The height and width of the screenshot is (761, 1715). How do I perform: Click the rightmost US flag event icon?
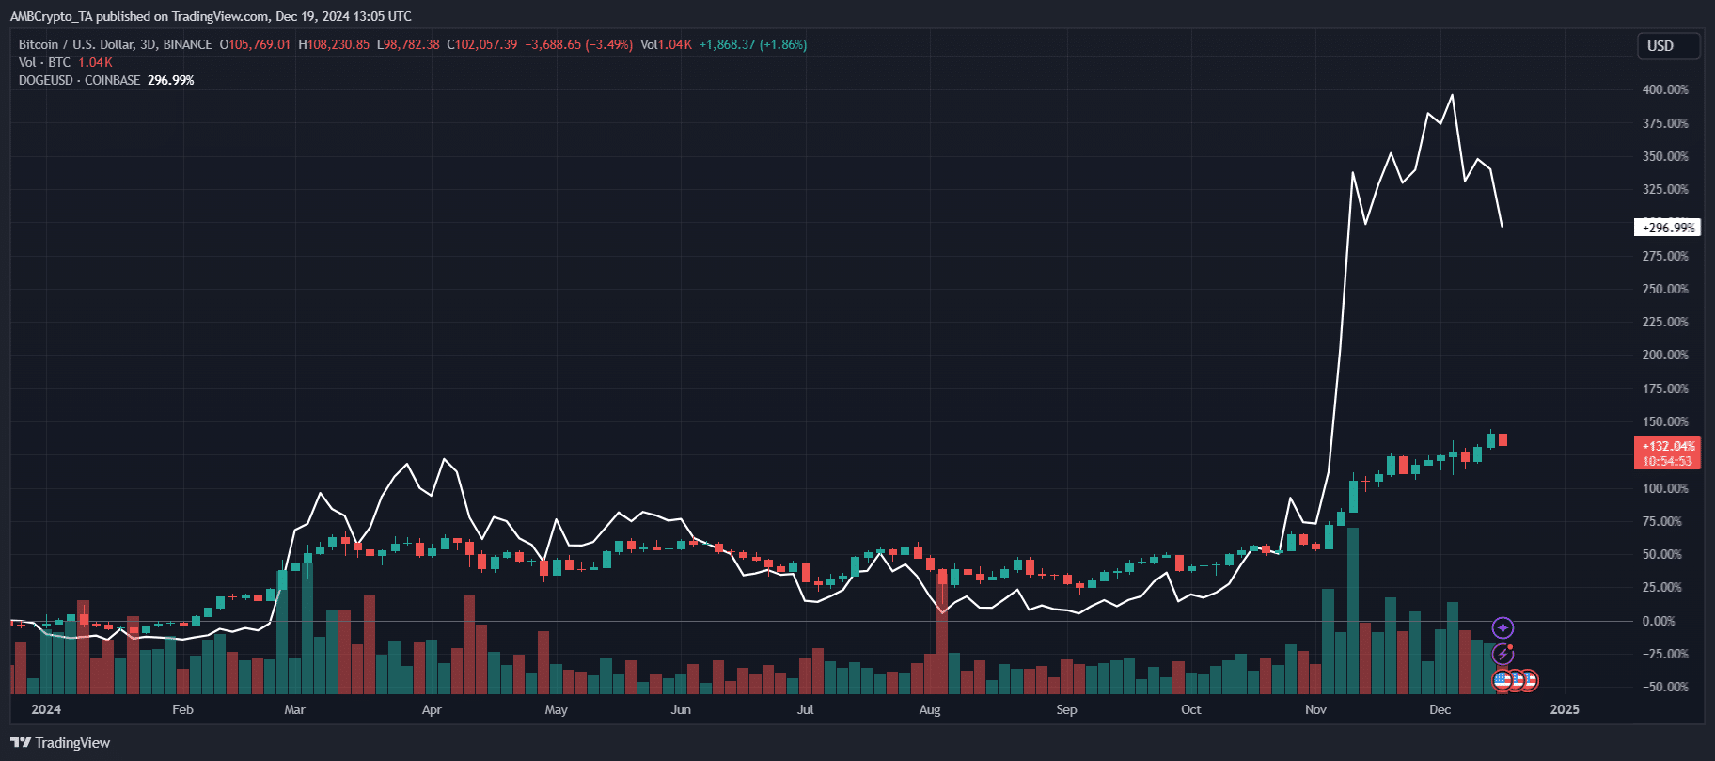click(1529, 680)
